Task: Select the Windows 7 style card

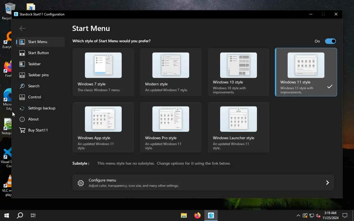Action: 103,72
